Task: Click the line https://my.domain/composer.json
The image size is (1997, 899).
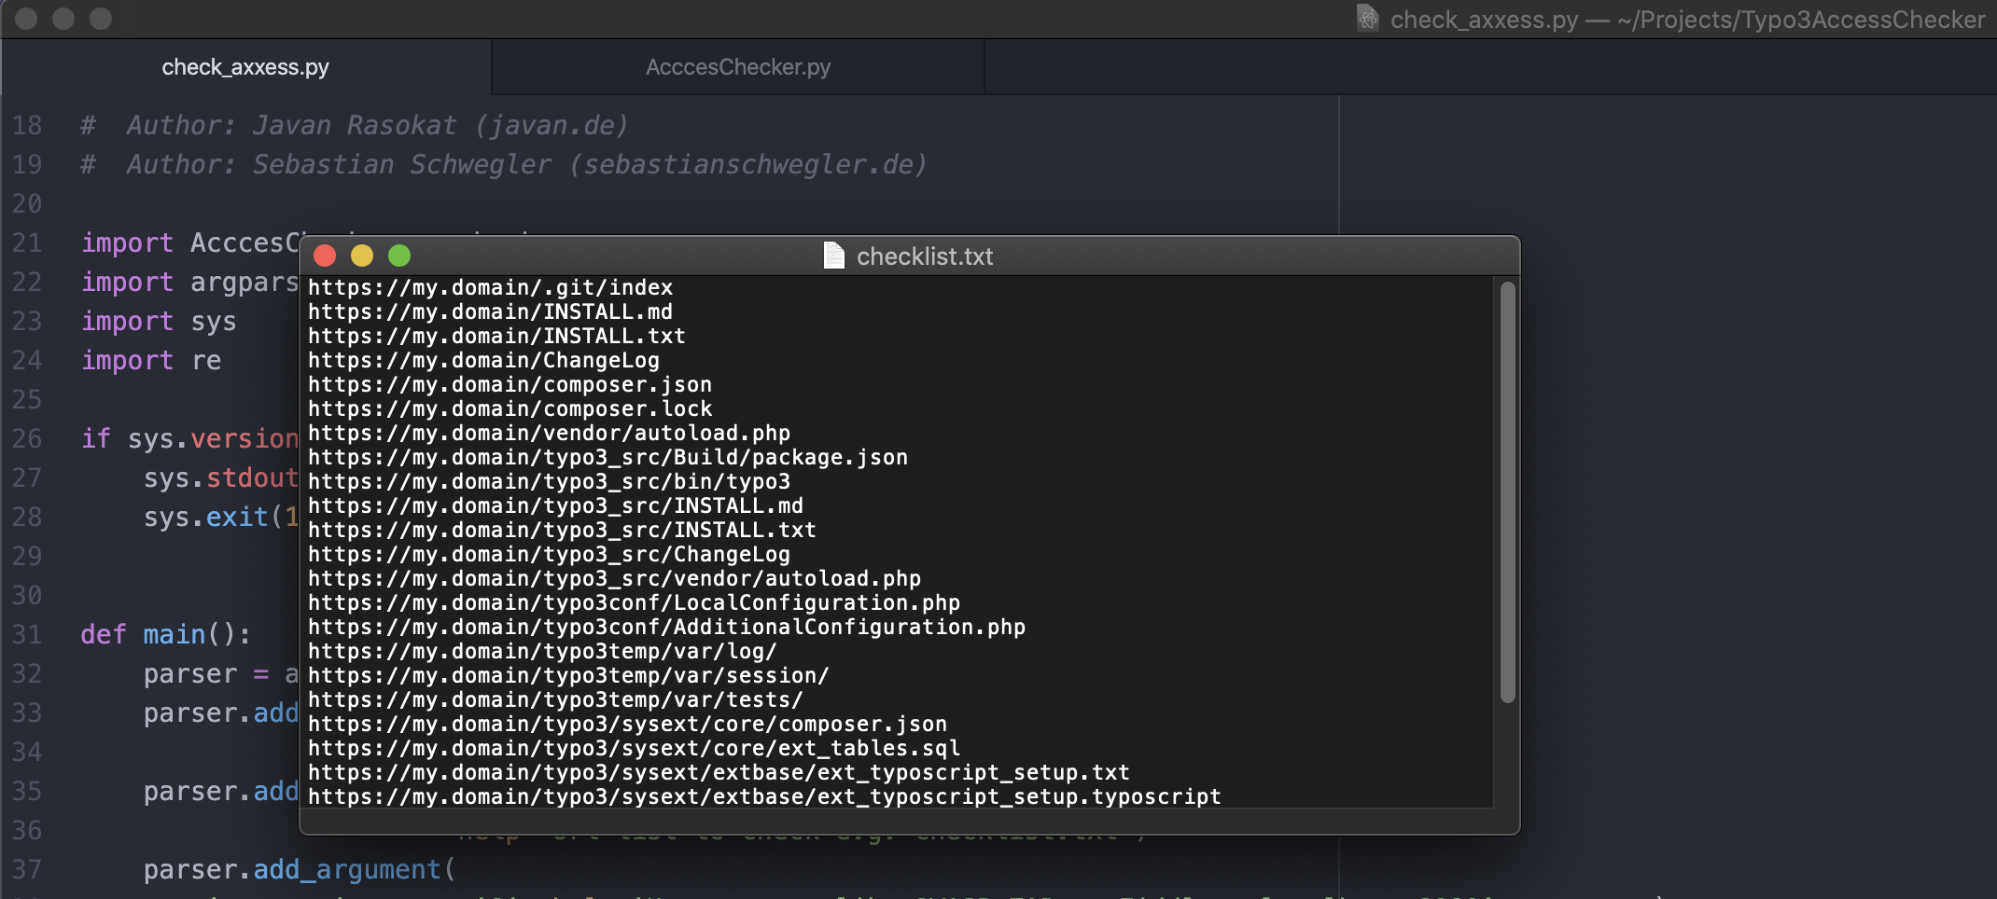Action: point(510,384)
